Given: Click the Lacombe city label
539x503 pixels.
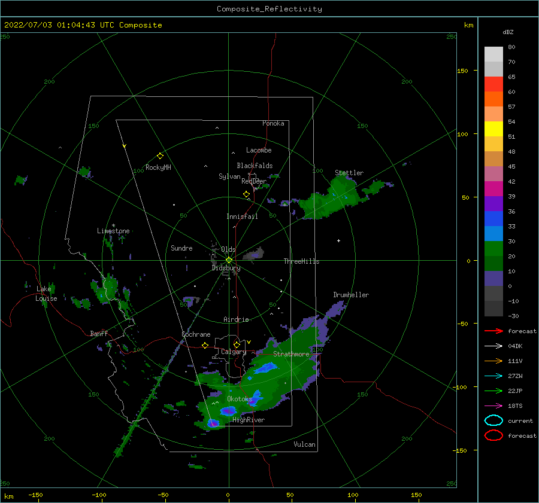Looking at the screenshot, I should click(259, 150).
